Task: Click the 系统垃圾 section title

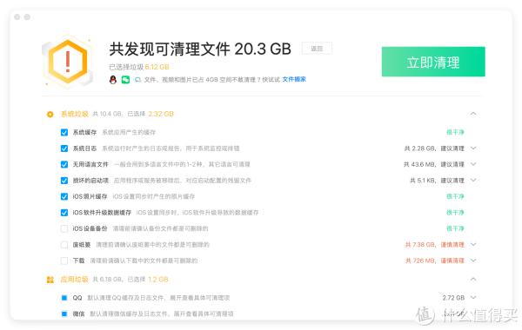Action: [x=74, y=114]
